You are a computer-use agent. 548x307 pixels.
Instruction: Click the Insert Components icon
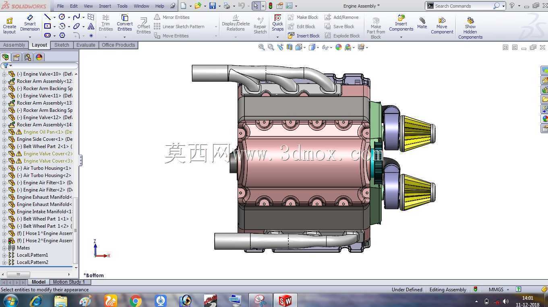pos(401,23)
